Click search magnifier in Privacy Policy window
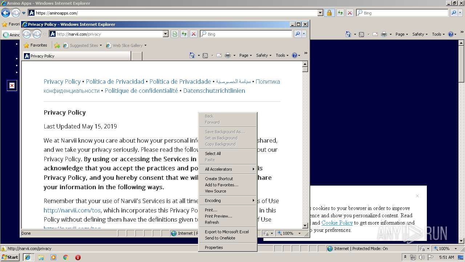The height and width of the screenshot is (262, 465). pos(298,34)
